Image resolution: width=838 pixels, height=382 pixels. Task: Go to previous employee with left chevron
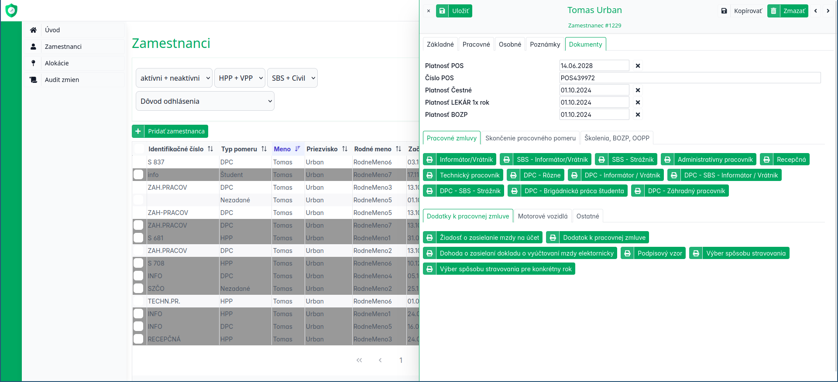[x=815, y=11]
